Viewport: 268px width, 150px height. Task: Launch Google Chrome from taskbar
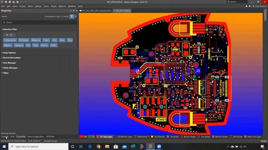(x=98, y=146)
